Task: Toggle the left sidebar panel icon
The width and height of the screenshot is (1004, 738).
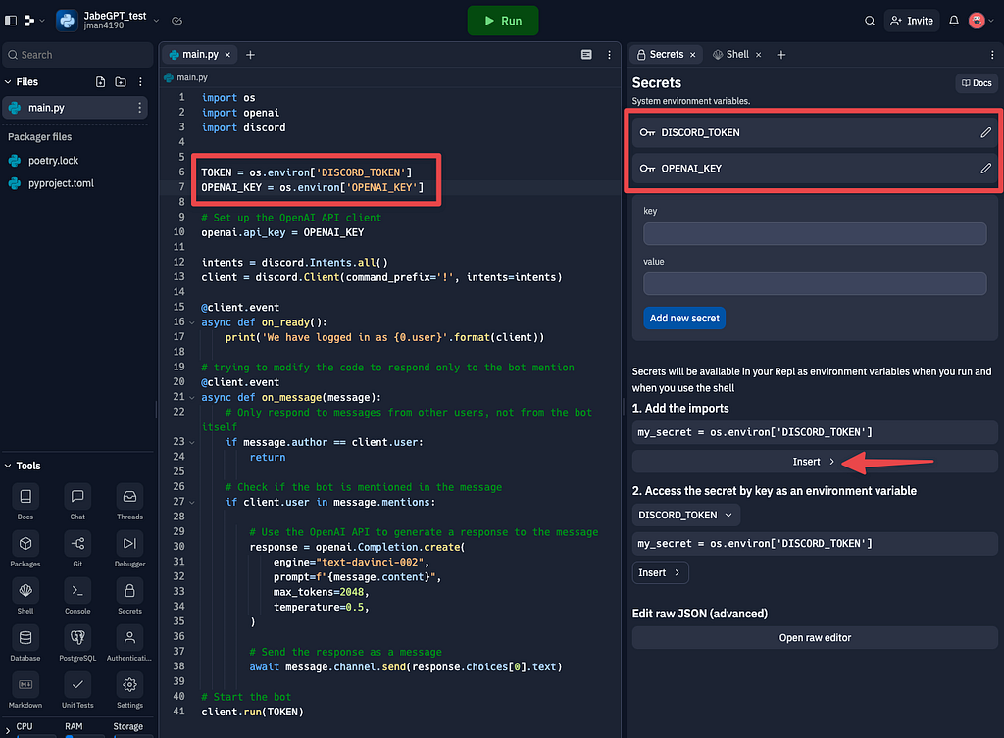Action: click(11, 21)
